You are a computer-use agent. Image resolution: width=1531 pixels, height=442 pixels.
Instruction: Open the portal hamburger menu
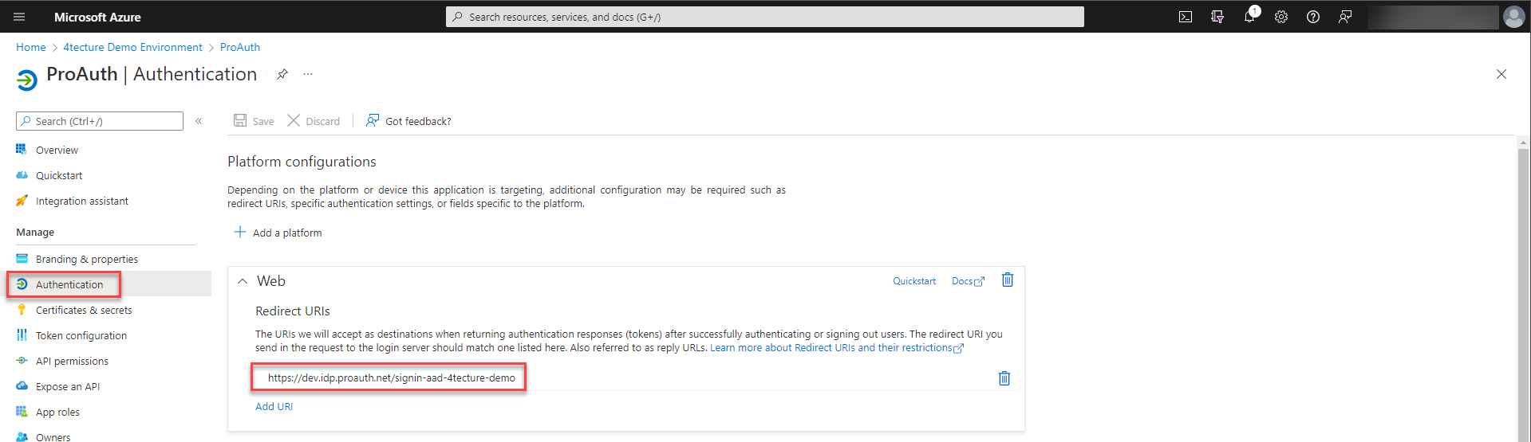[19, 17]
